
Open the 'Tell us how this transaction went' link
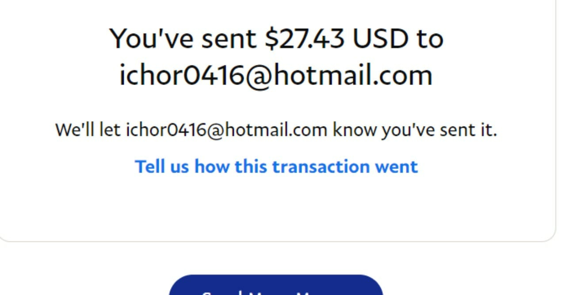(276, 167)
